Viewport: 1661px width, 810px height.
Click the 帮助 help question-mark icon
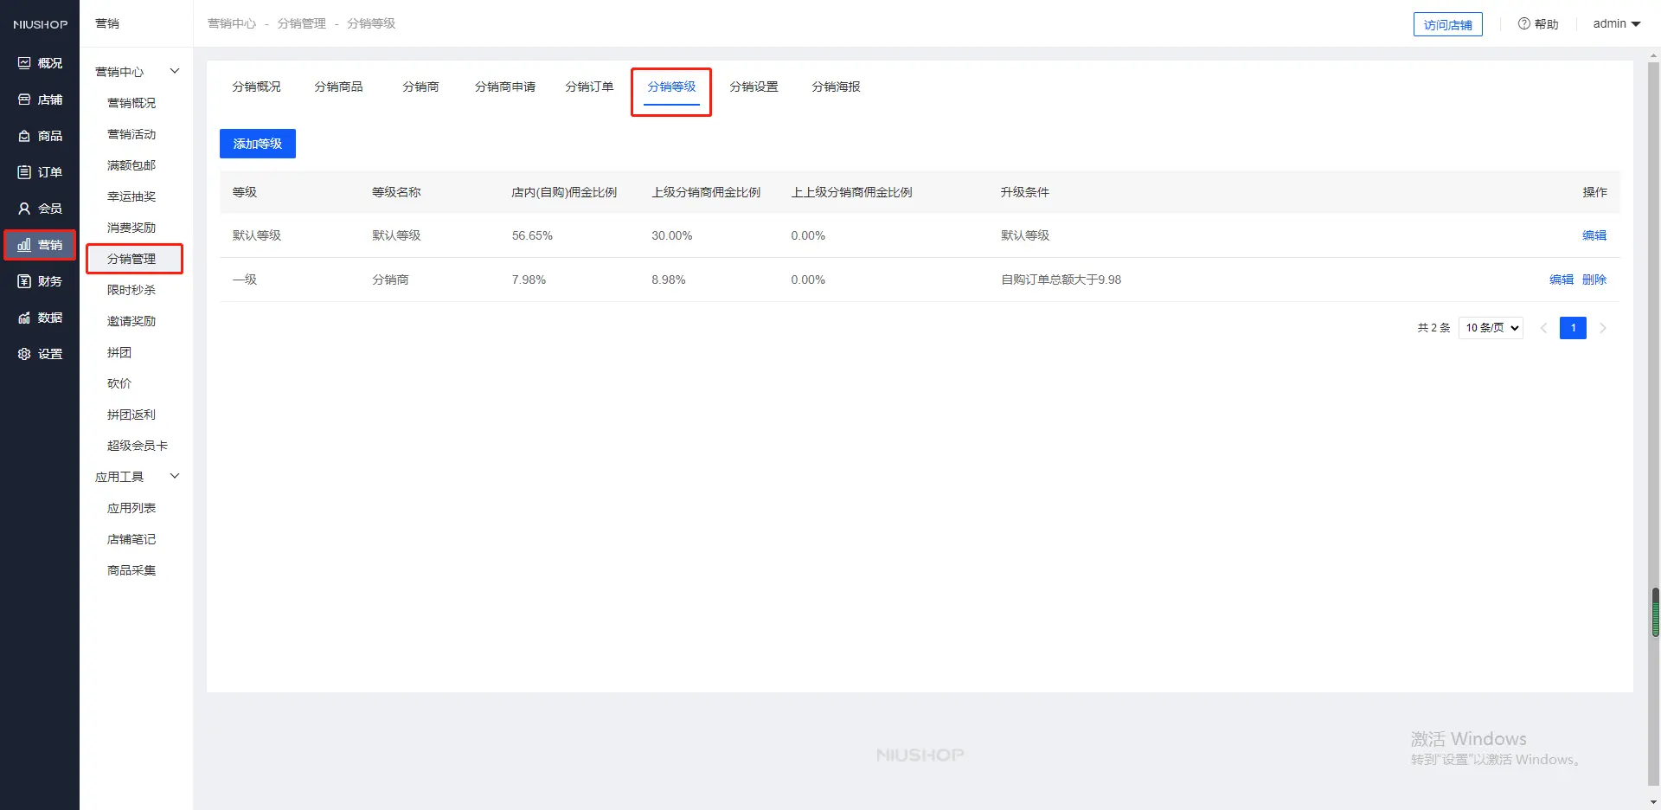(x=1524, y=23)
